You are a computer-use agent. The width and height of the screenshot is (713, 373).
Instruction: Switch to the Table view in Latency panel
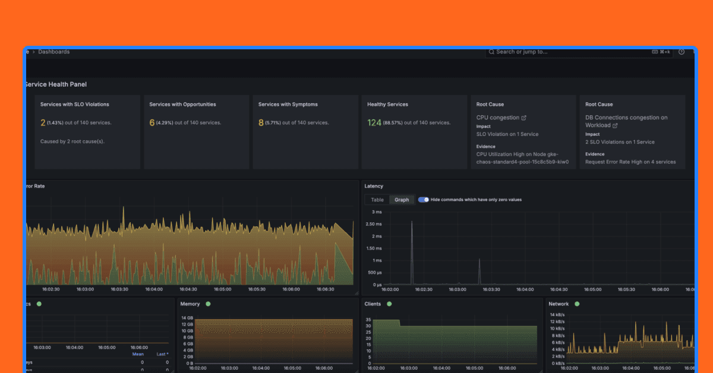(x=377, y=200)
